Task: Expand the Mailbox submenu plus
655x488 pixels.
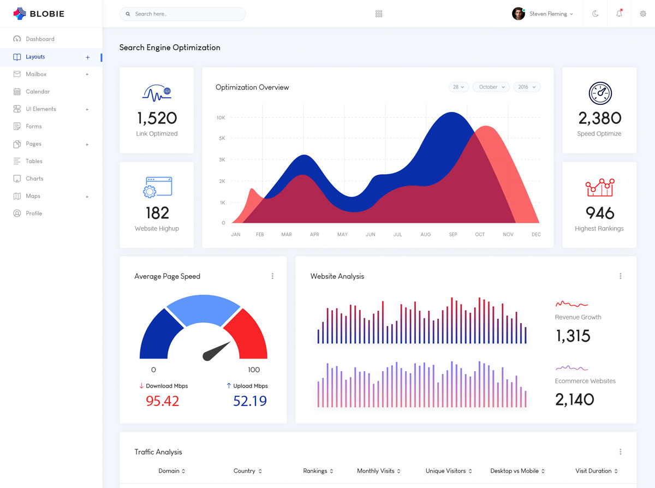Action: click(87, 74)
